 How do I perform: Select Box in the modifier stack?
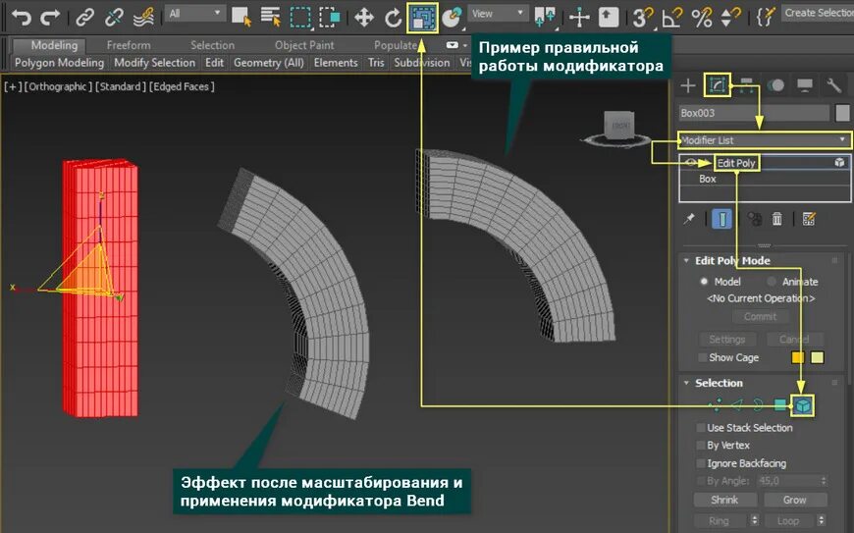(708, 179)
